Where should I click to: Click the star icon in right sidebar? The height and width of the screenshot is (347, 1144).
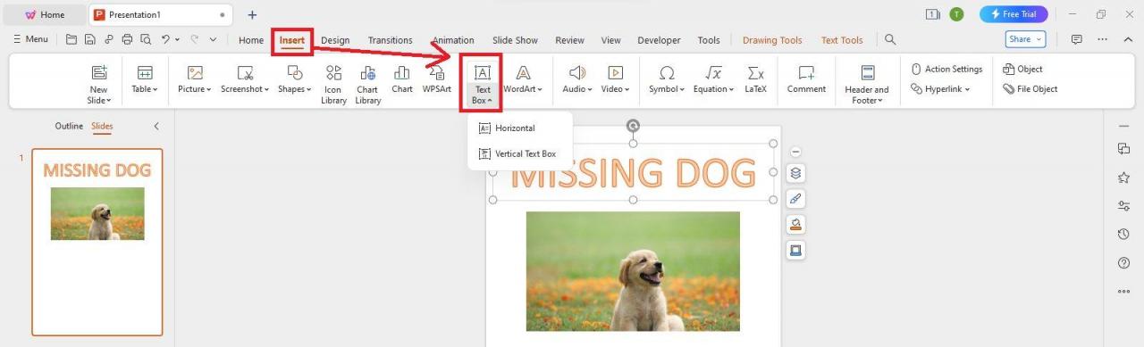tap(1123, 178)
